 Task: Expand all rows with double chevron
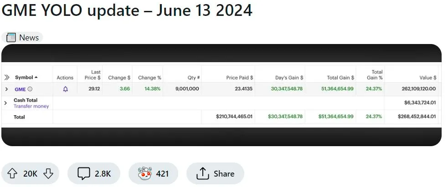click(x=7, y=78)
